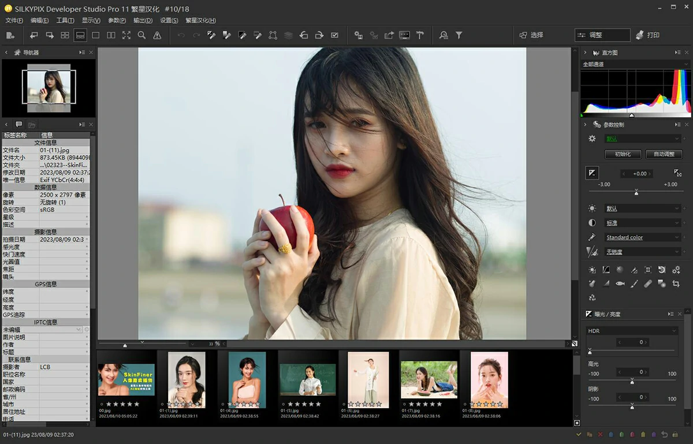Click the 自动调整 button
This screenshot has height=444, width=693.
point(664,154)
